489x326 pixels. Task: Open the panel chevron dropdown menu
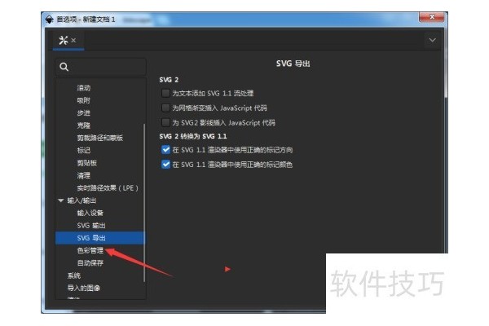tap(432, 40)
